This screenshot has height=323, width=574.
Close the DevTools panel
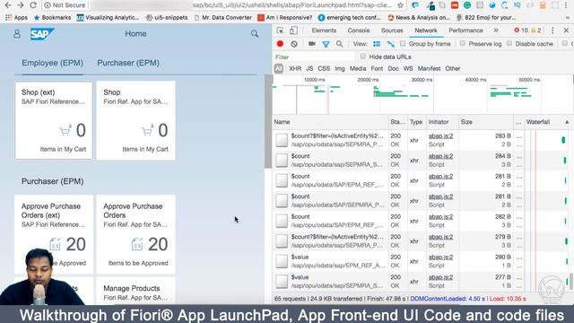click(x=566, y=31)
